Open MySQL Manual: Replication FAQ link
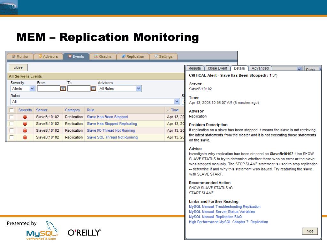 tap(215, 217)
